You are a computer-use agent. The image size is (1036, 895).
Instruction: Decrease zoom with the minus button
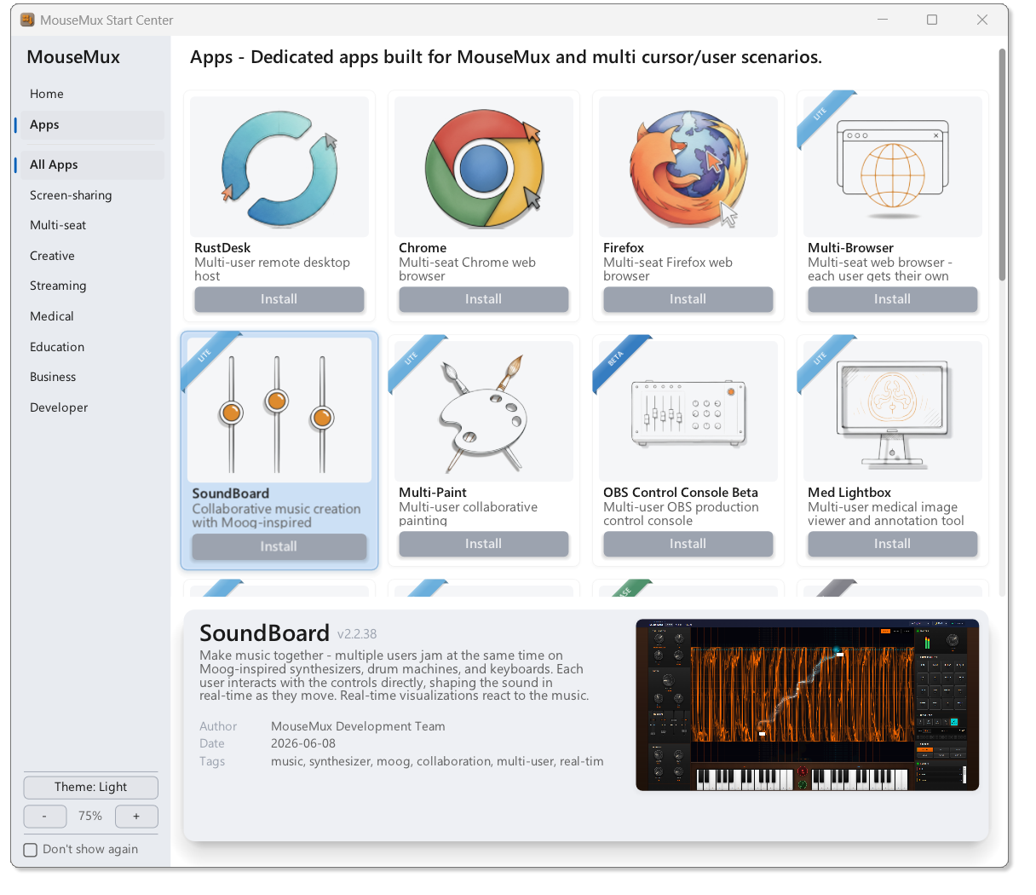pos(45,817)
